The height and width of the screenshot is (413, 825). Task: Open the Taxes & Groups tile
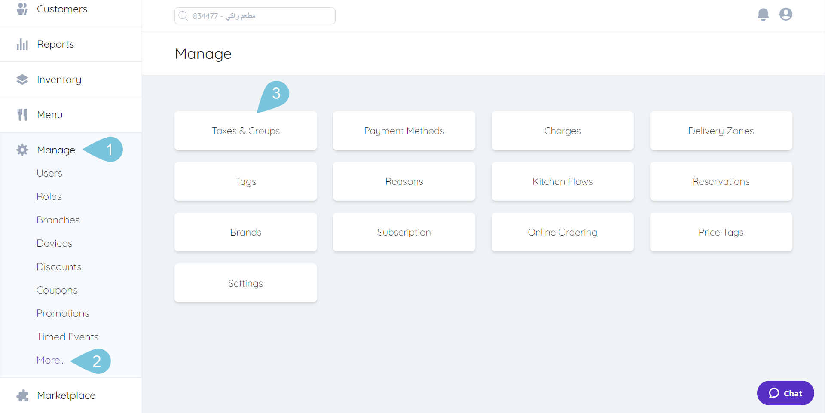(x=245, y=131)
